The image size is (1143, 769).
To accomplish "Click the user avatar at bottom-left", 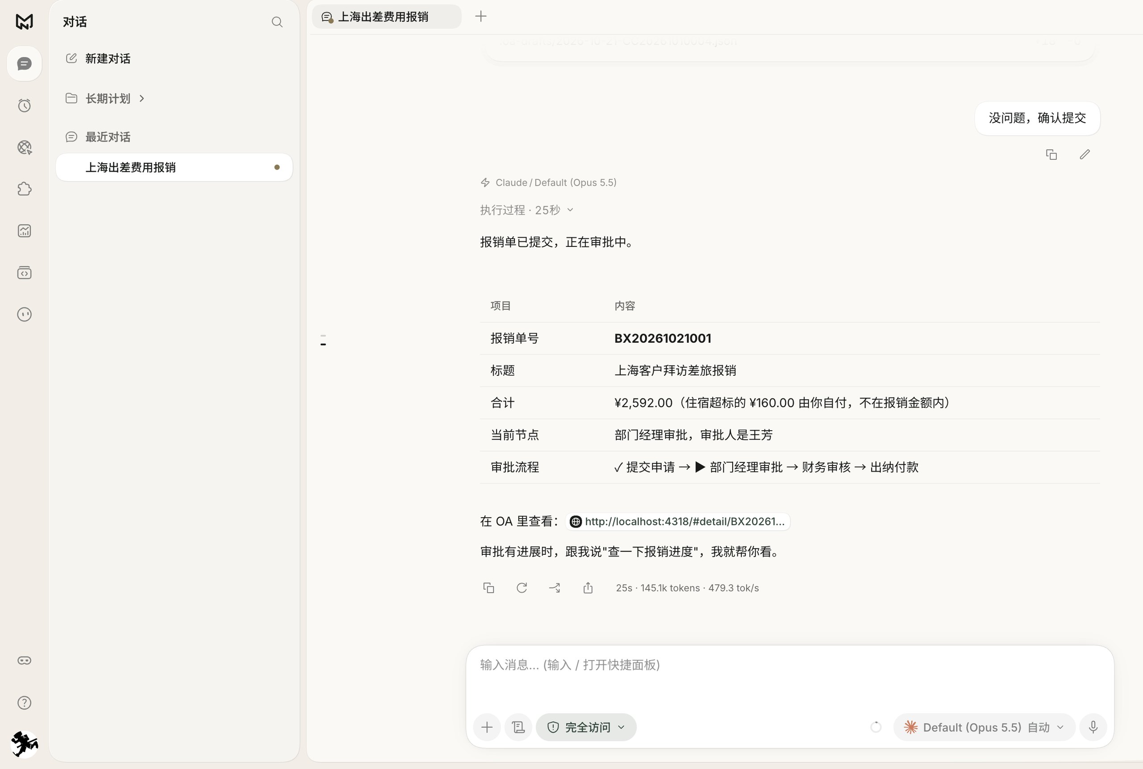I will click(24, 744).
